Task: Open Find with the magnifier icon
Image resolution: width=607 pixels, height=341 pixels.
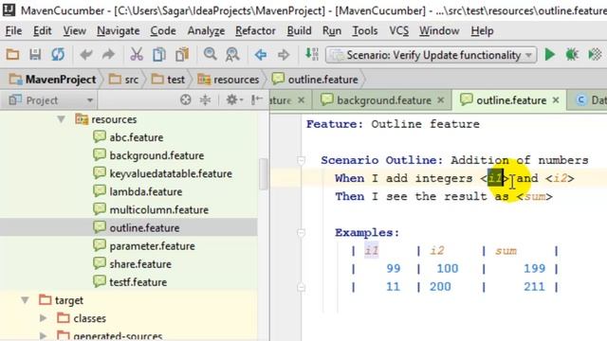Action: [210, 55]
